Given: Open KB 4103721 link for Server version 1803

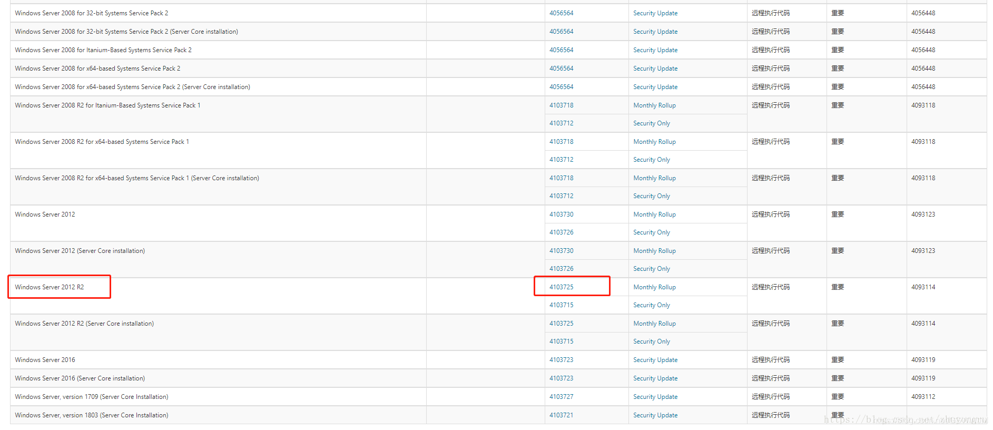Looking at the screenshot, I should click(x=561, y=415).
